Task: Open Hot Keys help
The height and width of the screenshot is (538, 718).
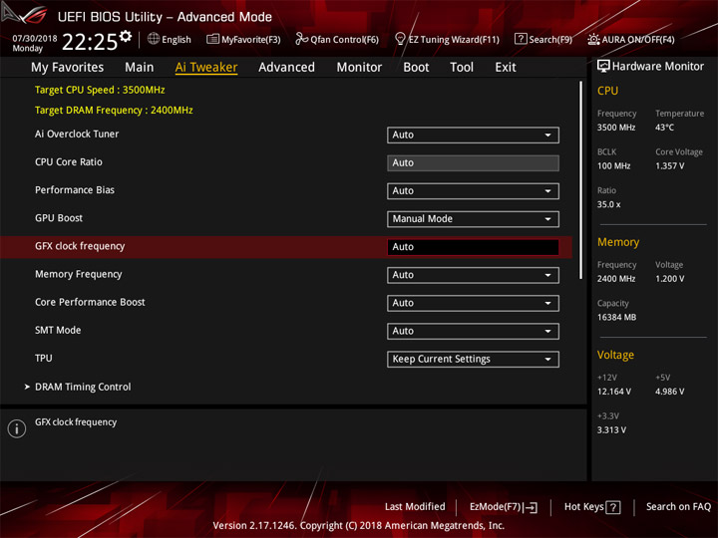Action: coord(592,507)
